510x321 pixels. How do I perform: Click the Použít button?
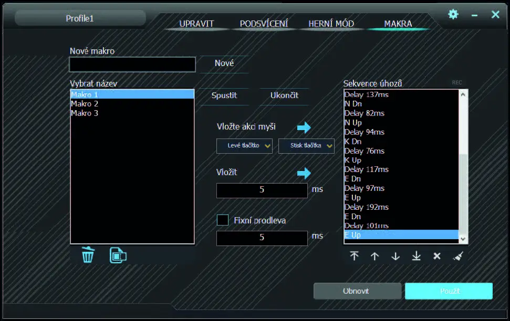[x=449, y=291]
